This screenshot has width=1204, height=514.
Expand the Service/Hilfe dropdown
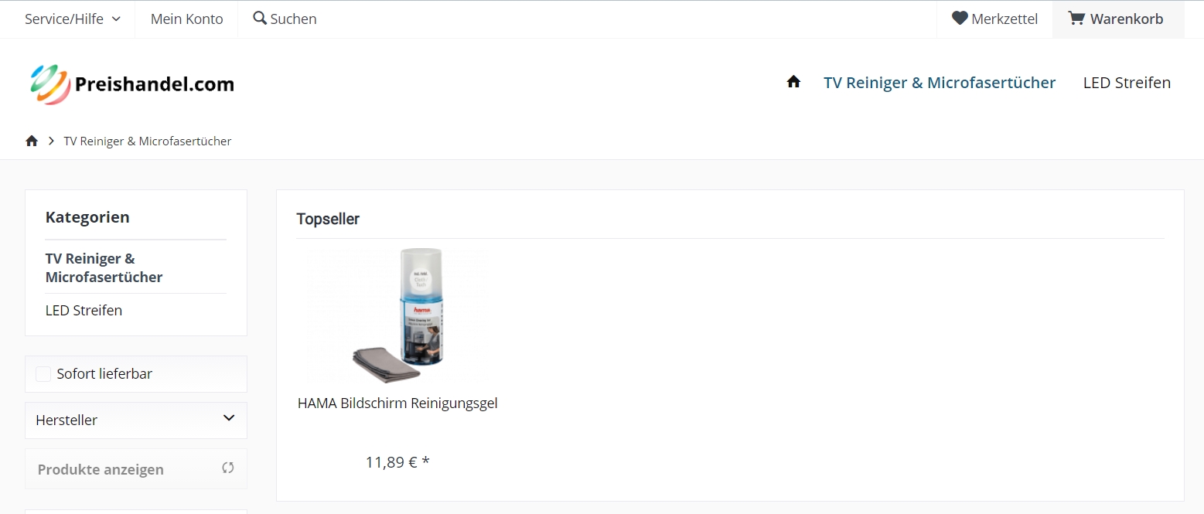(73, 19)
